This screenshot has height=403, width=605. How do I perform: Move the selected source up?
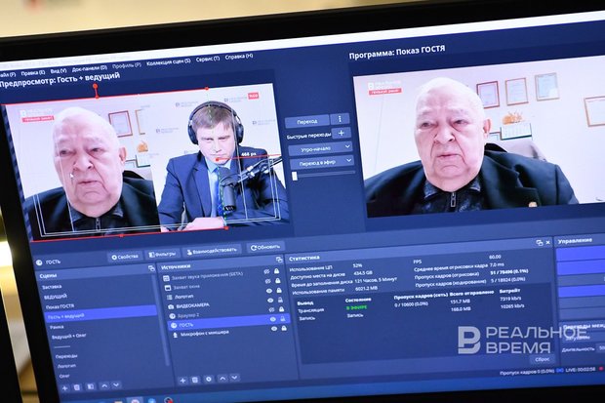pos(220,379)
